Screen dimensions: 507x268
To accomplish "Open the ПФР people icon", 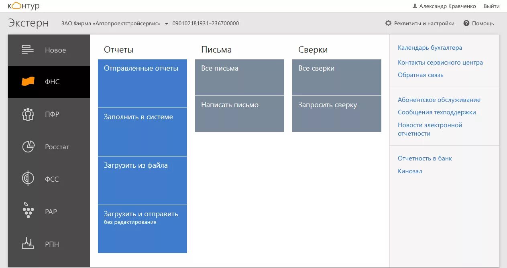I will pos(28,114).
